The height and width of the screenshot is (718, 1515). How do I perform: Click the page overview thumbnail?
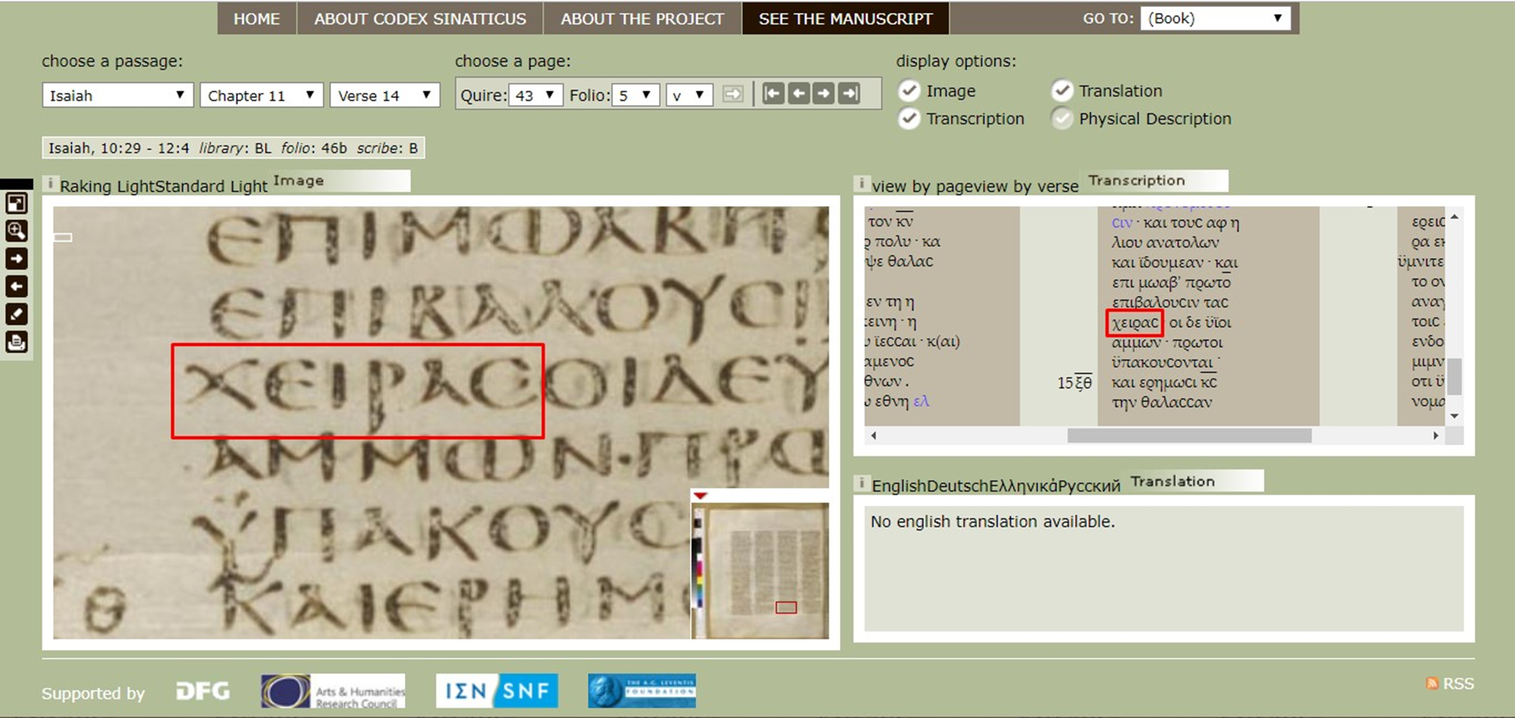pos(761,569)
